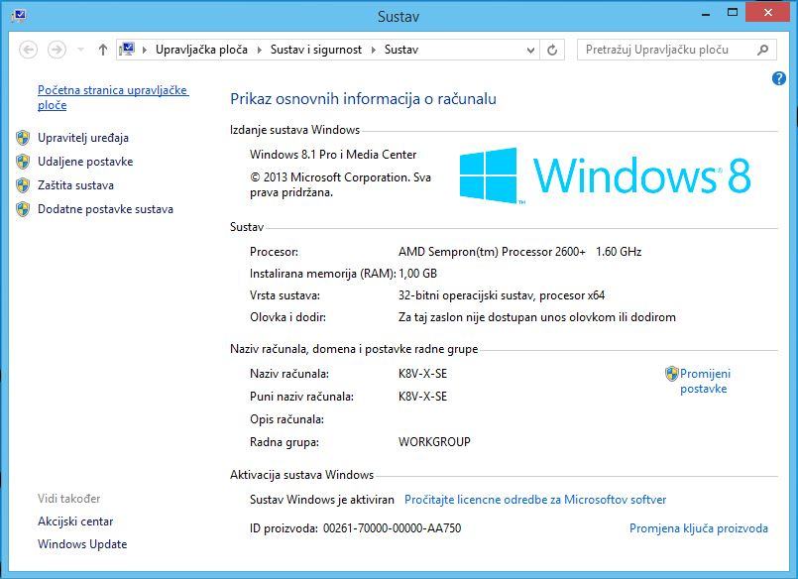798x579 pixels.
Task: Open Pročitajte licencne odredbe za Microsoftov softver
Action: 535,500
